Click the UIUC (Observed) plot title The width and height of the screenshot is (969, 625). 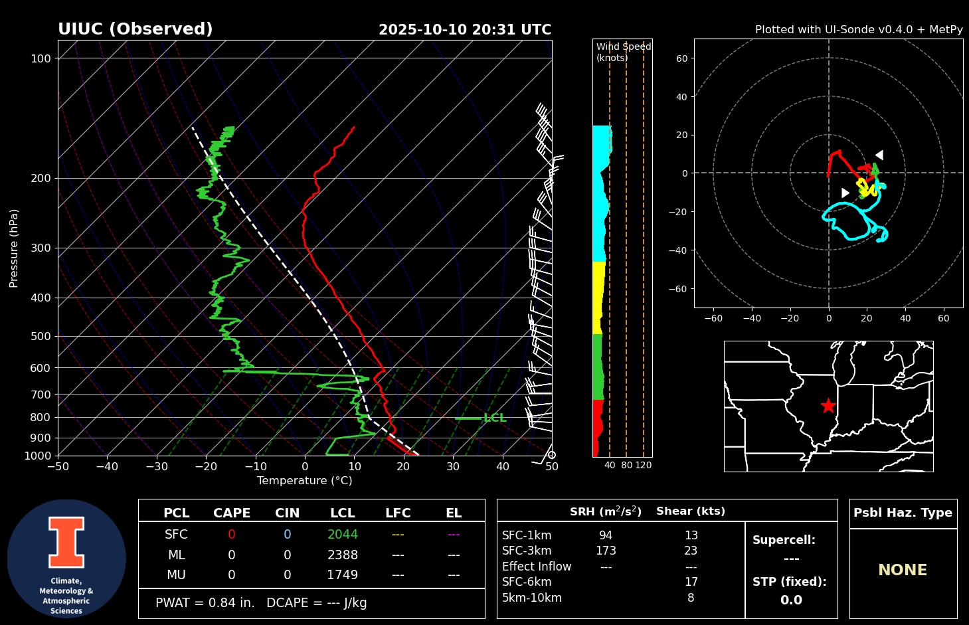click(x=135, y=29)
